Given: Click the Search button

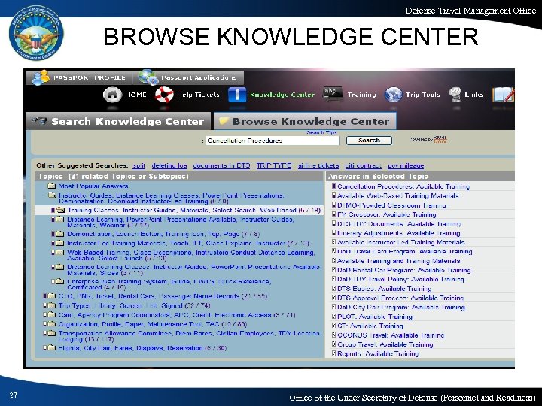Looking at the screenshot, I should point(369,141).
